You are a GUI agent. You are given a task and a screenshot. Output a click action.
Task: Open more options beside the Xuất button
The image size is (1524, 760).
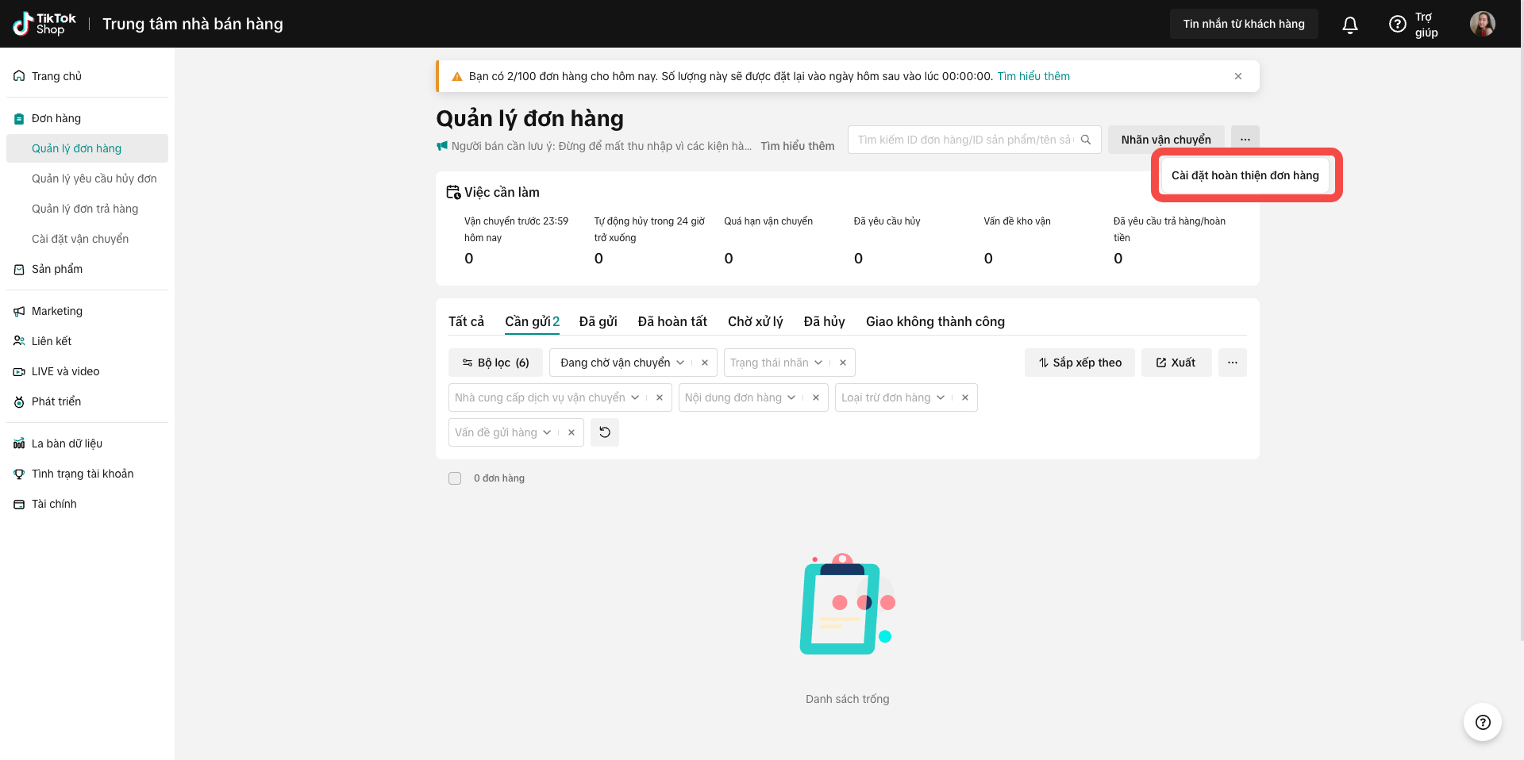click(x=1232, y=363)
